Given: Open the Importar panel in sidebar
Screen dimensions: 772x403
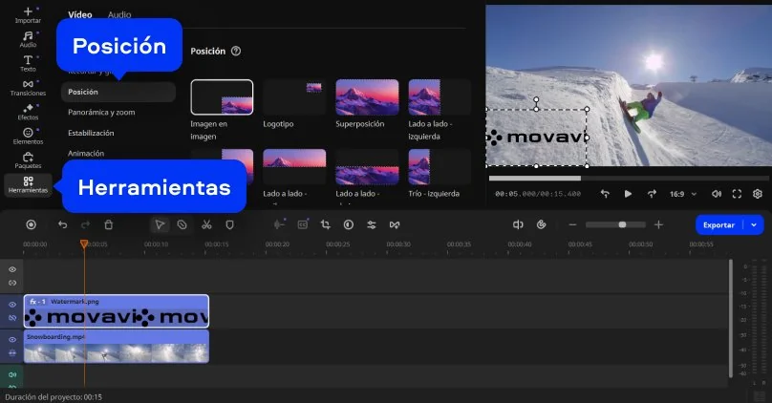Looking at the screenshot, I should [x=28, y=13].
